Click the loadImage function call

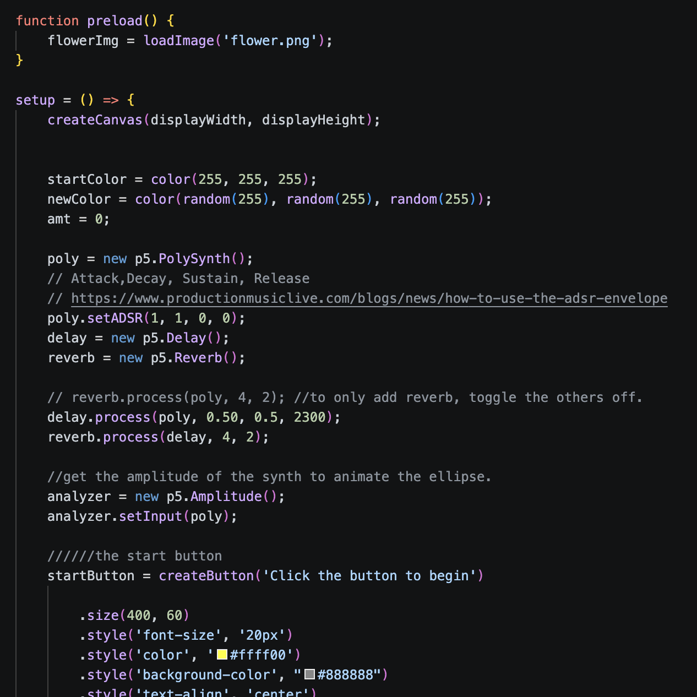178,41
